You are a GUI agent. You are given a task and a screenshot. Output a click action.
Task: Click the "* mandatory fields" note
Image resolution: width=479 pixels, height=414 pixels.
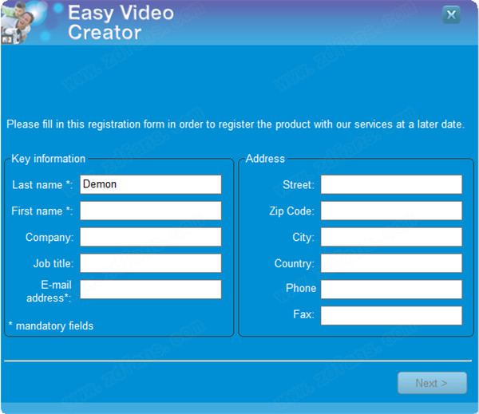point(51,325)
